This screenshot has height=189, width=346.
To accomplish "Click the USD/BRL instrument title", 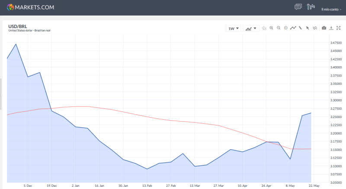I will click(x=17, y=26).
